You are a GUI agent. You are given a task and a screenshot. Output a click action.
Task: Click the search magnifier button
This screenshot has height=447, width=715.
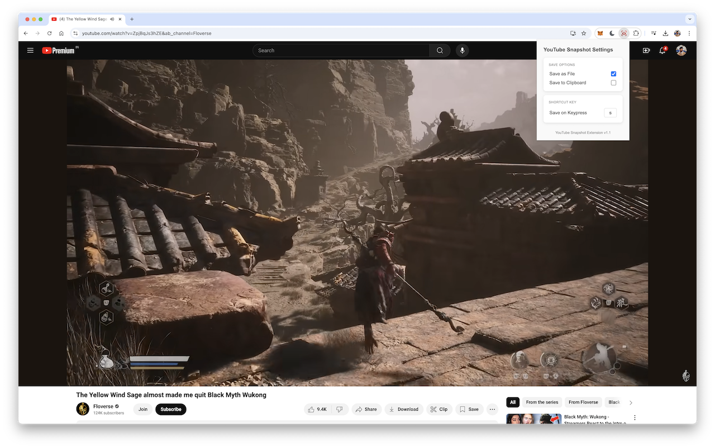[x=440, y=50]
